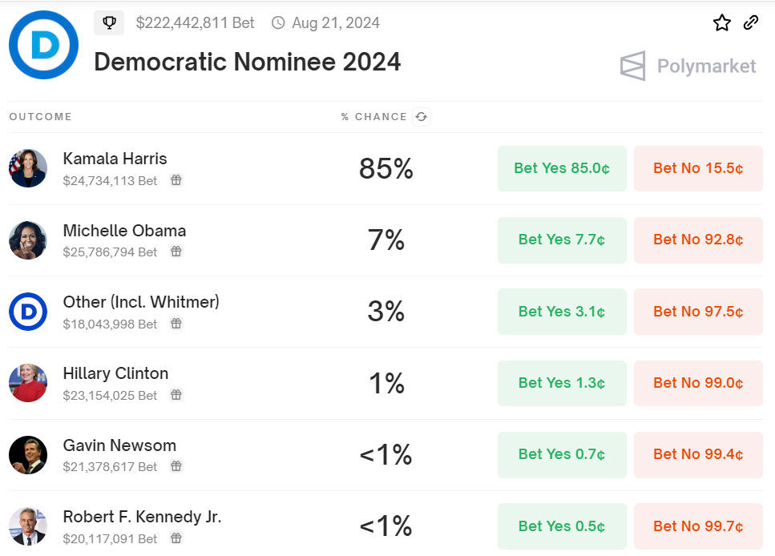The height and width of the screenshot is (556, 775).
Task: Copy market link with chain icon
Action: [751, 22]
